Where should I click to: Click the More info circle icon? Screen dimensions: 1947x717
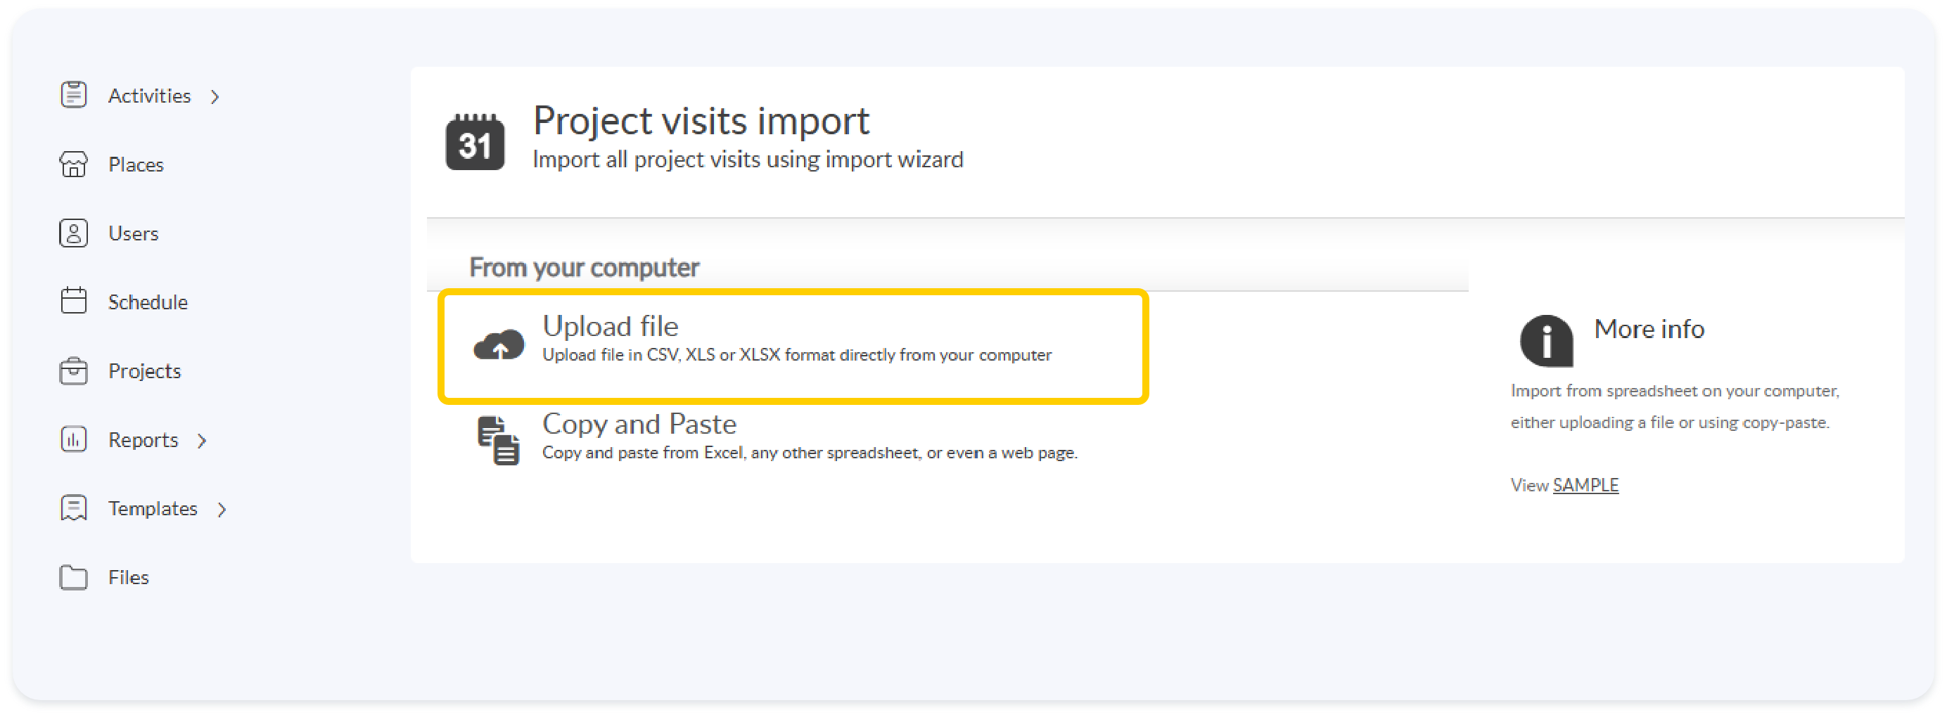tap(1545, 341)
